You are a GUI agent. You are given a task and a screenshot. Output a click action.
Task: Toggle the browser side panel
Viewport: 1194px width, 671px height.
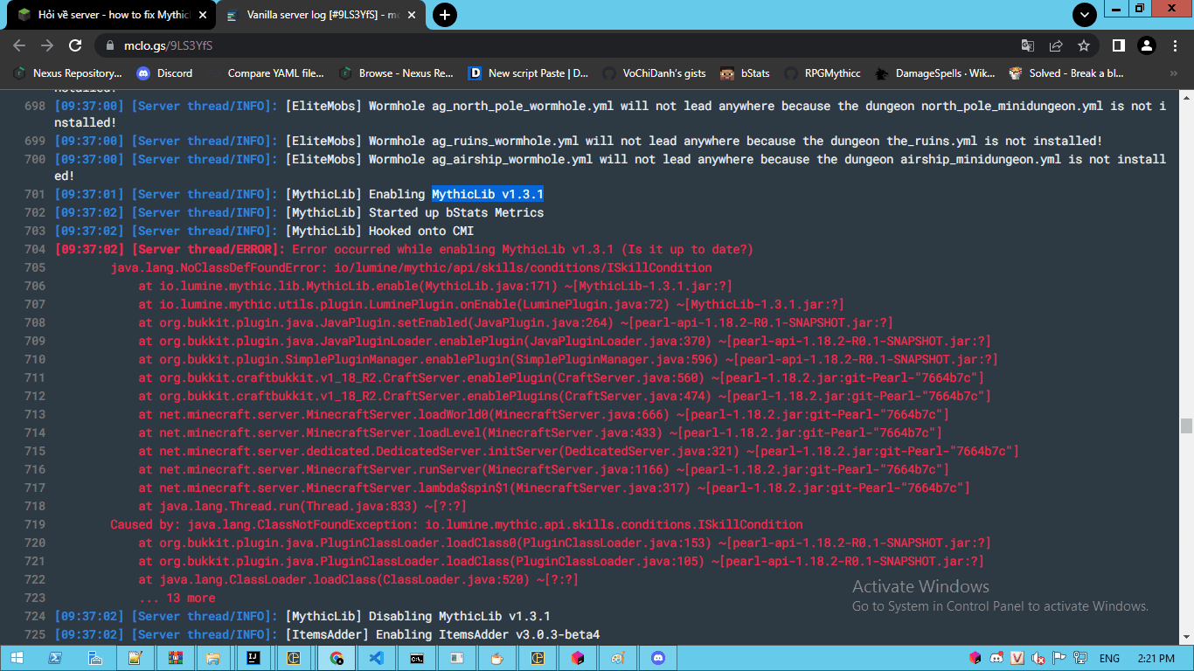[1118, 45]
